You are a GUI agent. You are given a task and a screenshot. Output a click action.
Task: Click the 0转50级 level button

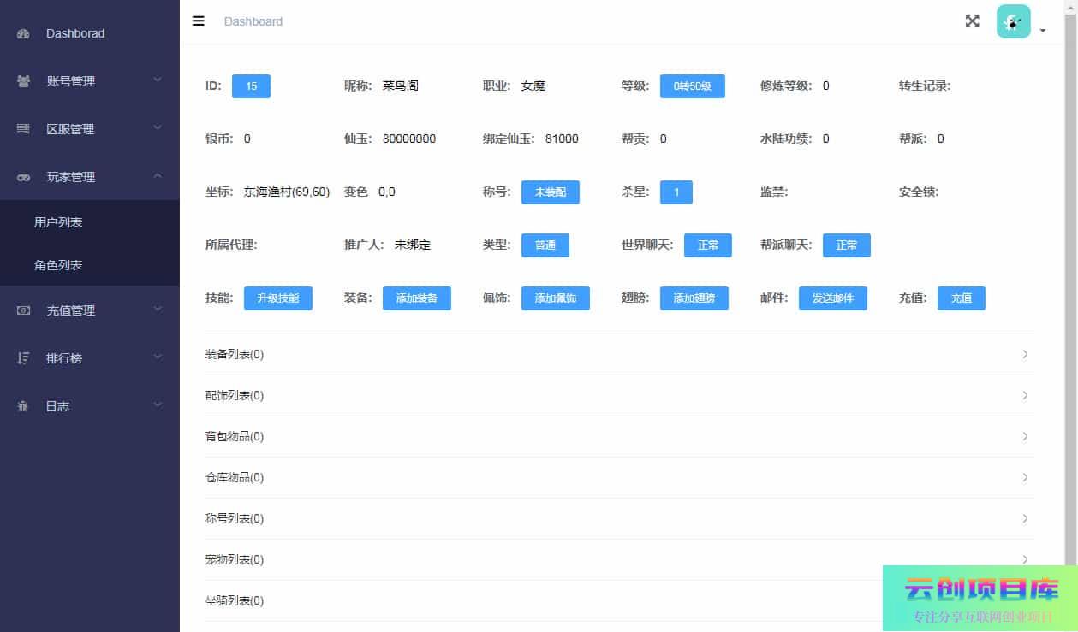point(692,86)
